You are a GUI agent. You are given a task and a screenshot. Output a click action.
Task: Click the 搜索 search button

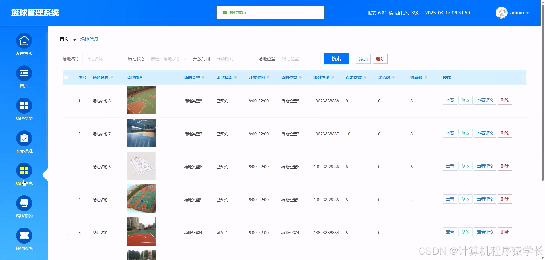336,59
